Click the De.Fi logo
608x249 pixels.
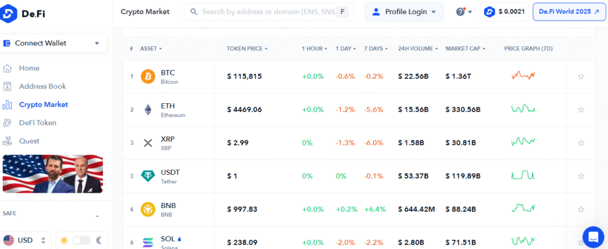point(23,14)
